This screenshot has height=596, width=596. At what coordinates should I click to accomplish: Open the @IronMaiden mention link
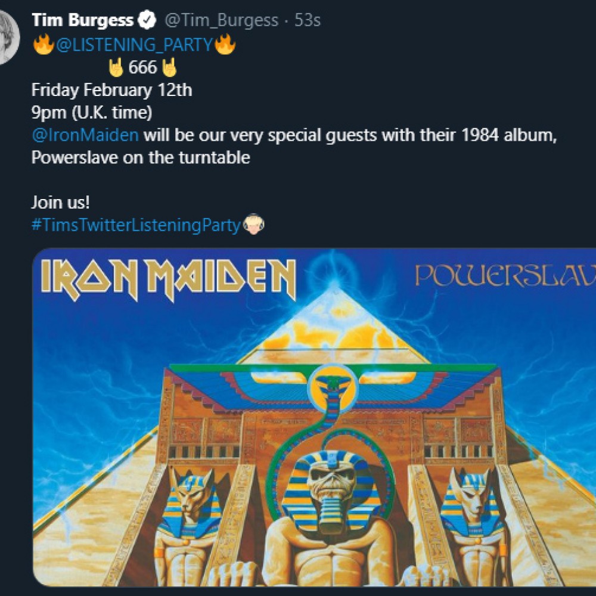point(85,135)
